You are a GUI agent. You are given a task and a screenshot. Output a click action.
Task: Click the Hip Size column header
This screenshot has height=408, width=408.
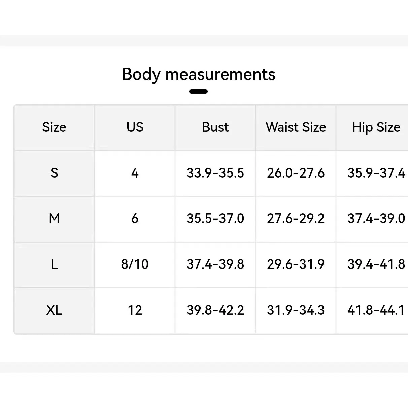[376, 127]
